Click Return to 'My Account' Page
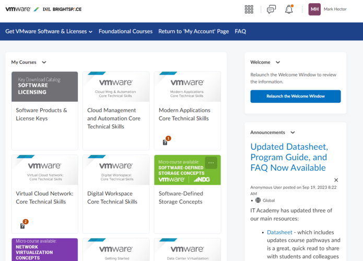 point(193,31)
